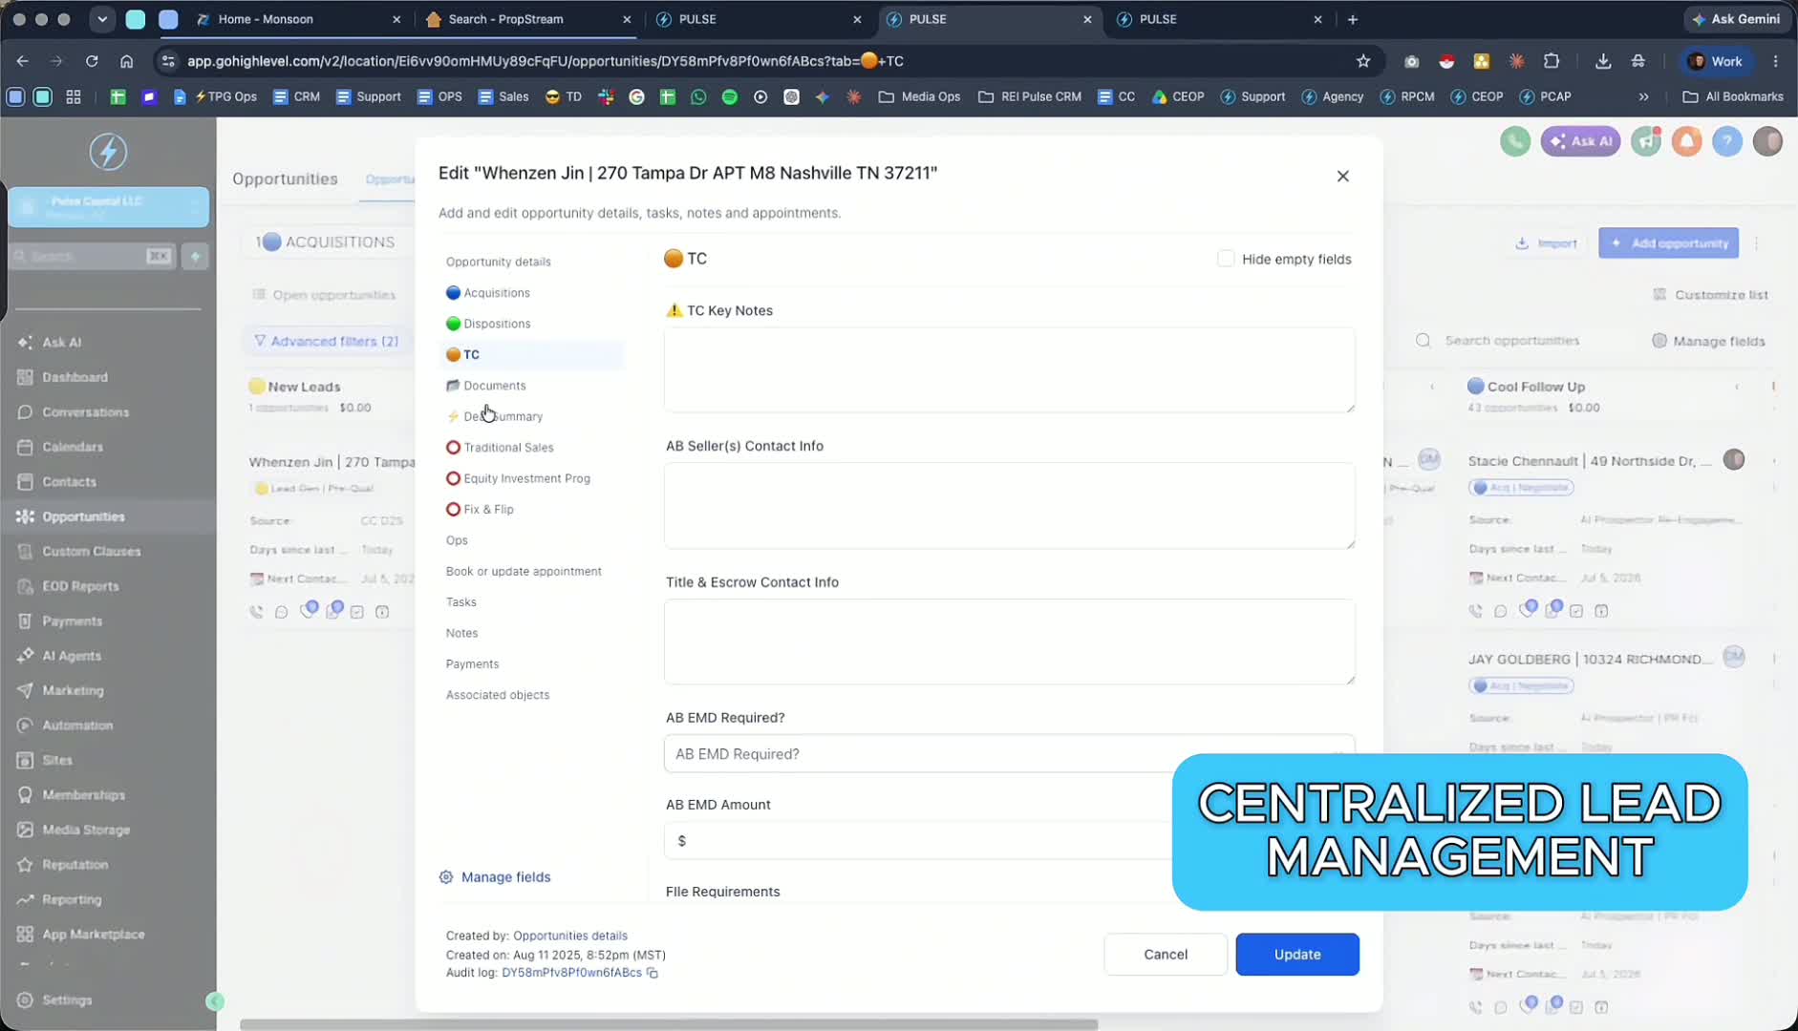
Task: Copy the audit log ID with the copy icon
Action: pos(653,973)
